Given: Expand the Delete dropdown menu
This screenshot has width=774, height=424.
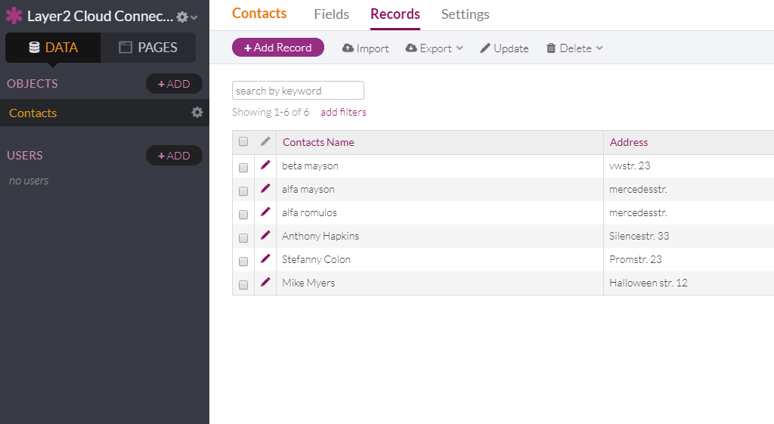Looking at the screenshot, I should pos(574,48).
